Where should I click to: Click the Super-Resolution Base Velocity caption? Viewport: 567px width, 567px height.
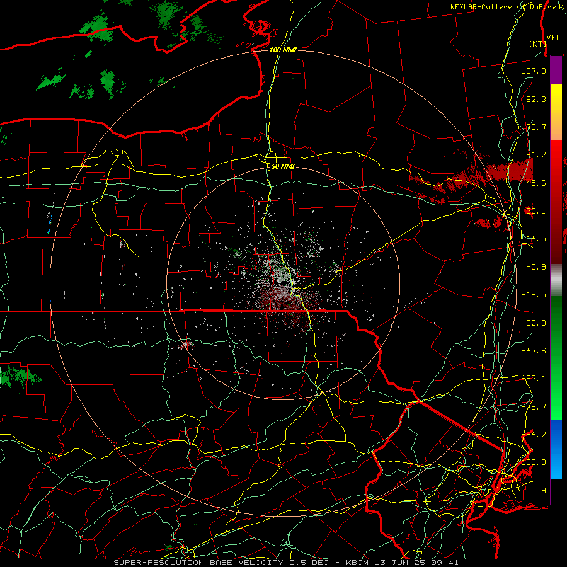coord(286,563)
